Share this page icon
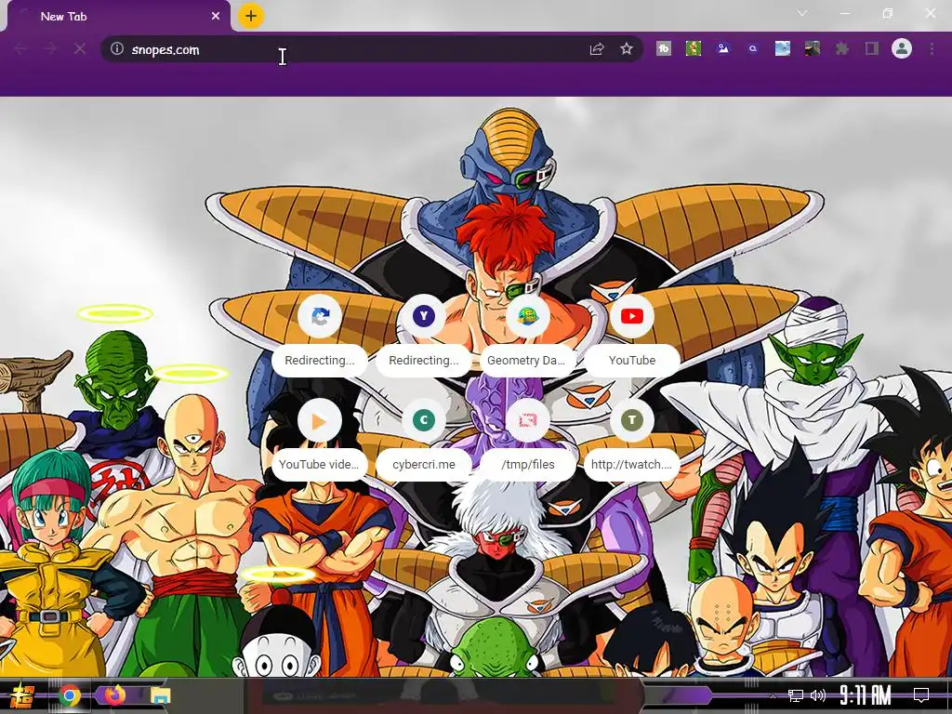This screenshot has width=952, height=714. [597, 49]
